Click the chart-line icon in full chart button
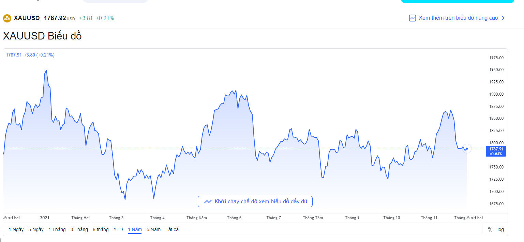Viewport: 524px width, 242px height. tap(208, 201)
